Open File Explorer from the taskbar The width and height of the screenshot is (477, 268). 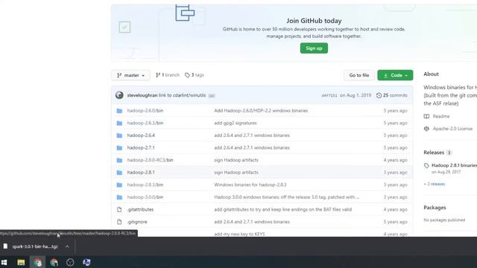[21, 262]
